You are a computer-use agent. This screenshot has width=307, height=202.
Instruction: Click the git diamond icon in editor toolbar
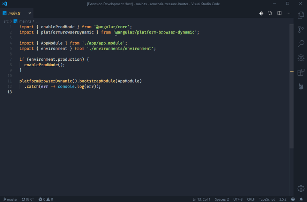(261, 13)
